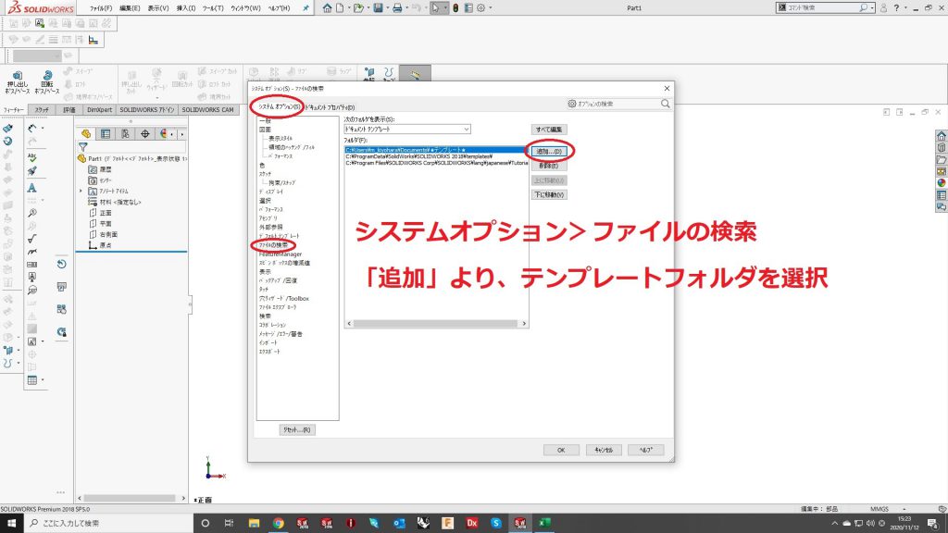Open the 挿入(I) menu
Image resolution: width=948 pixels, height=533 pixels.
pos(185,8)
